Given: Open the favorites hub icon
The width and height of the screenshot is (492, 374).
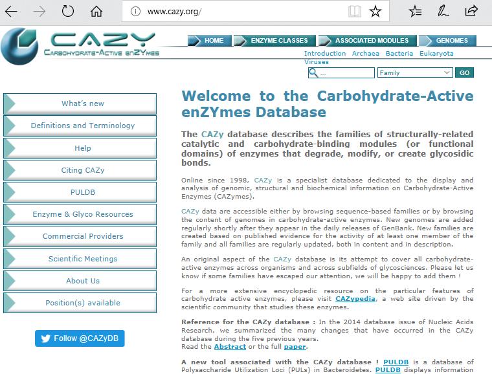Looking at the screenshot, I should coord(416,12).
